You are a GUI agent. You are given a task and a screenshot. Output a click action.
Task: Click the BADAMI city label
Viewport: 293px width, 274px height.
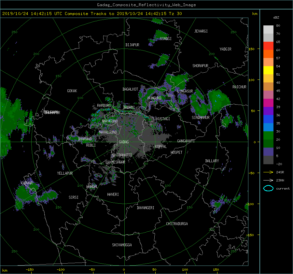click(x=129, y=108)
